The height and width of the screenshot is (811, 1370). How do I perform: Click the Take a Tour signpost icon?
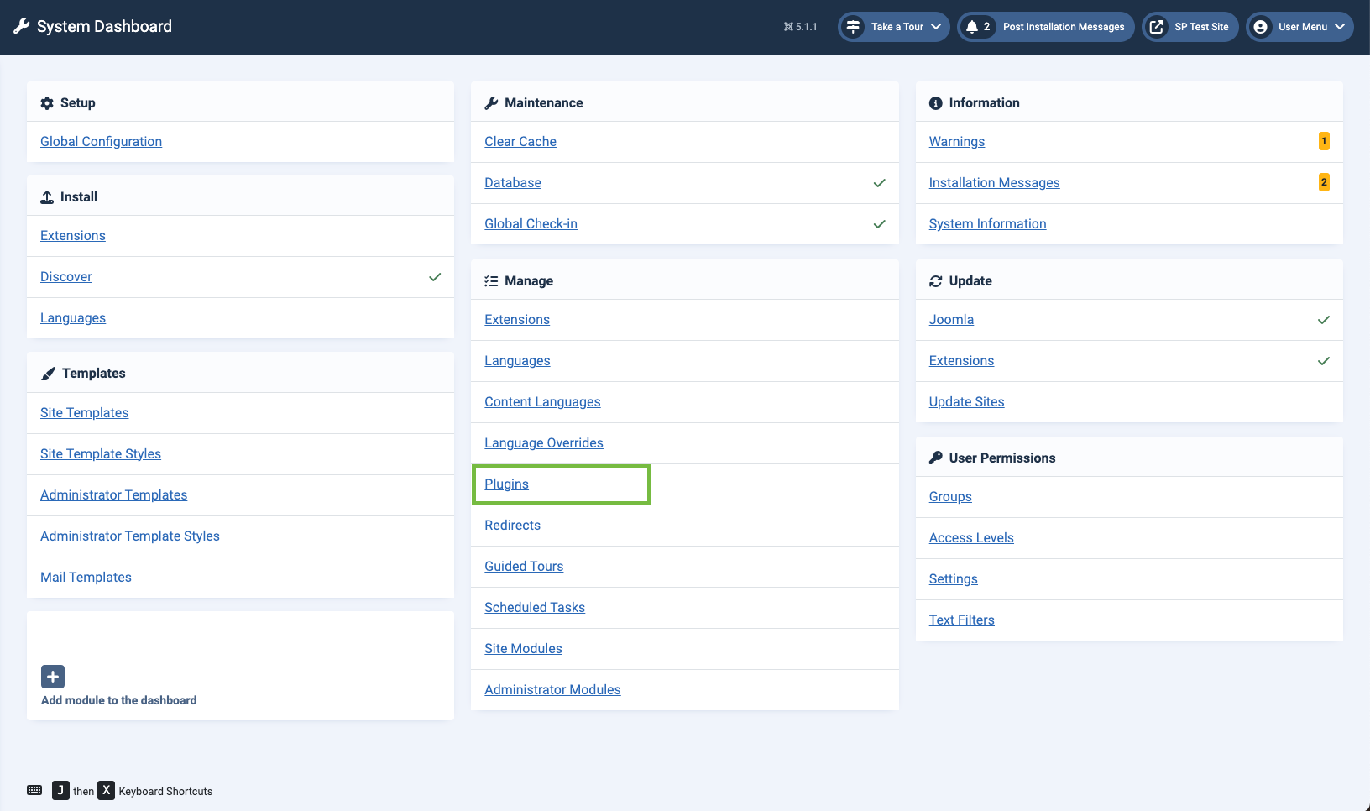[853, 27]
